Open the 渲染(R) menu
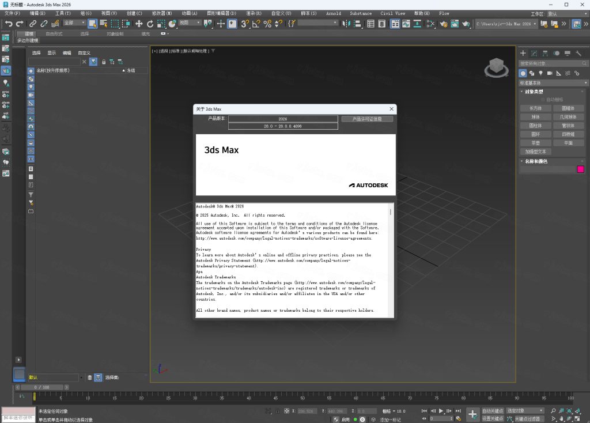This screenshot has height=423, width=590. (x=253, y=13)
